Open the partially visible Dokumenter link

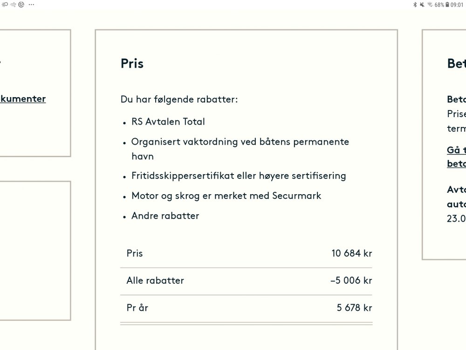tap(23, 98)
